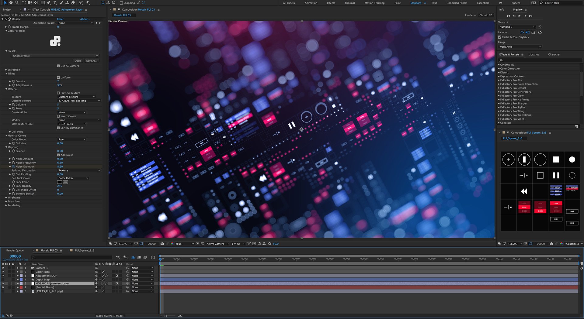Switch to the Motion Tracking workspace
Image resolution: width=584 pixels, height=319 pixels.
pos(374,3)
